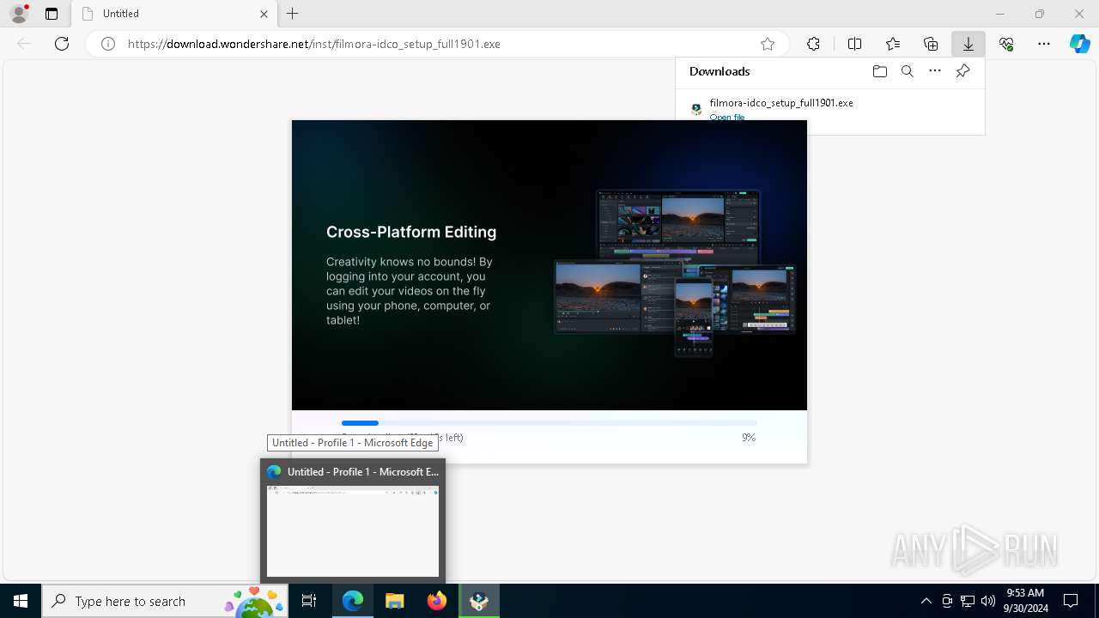Open the Extensions puzzle icon
This screenshot has height=618, width=1099.
814,44
